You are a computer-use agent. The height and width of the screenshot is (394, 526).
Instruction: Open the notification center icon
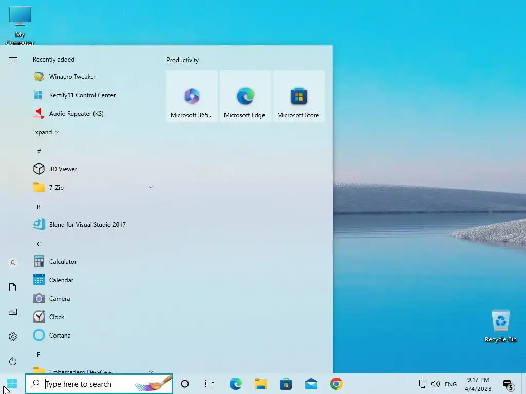(508, 385)
